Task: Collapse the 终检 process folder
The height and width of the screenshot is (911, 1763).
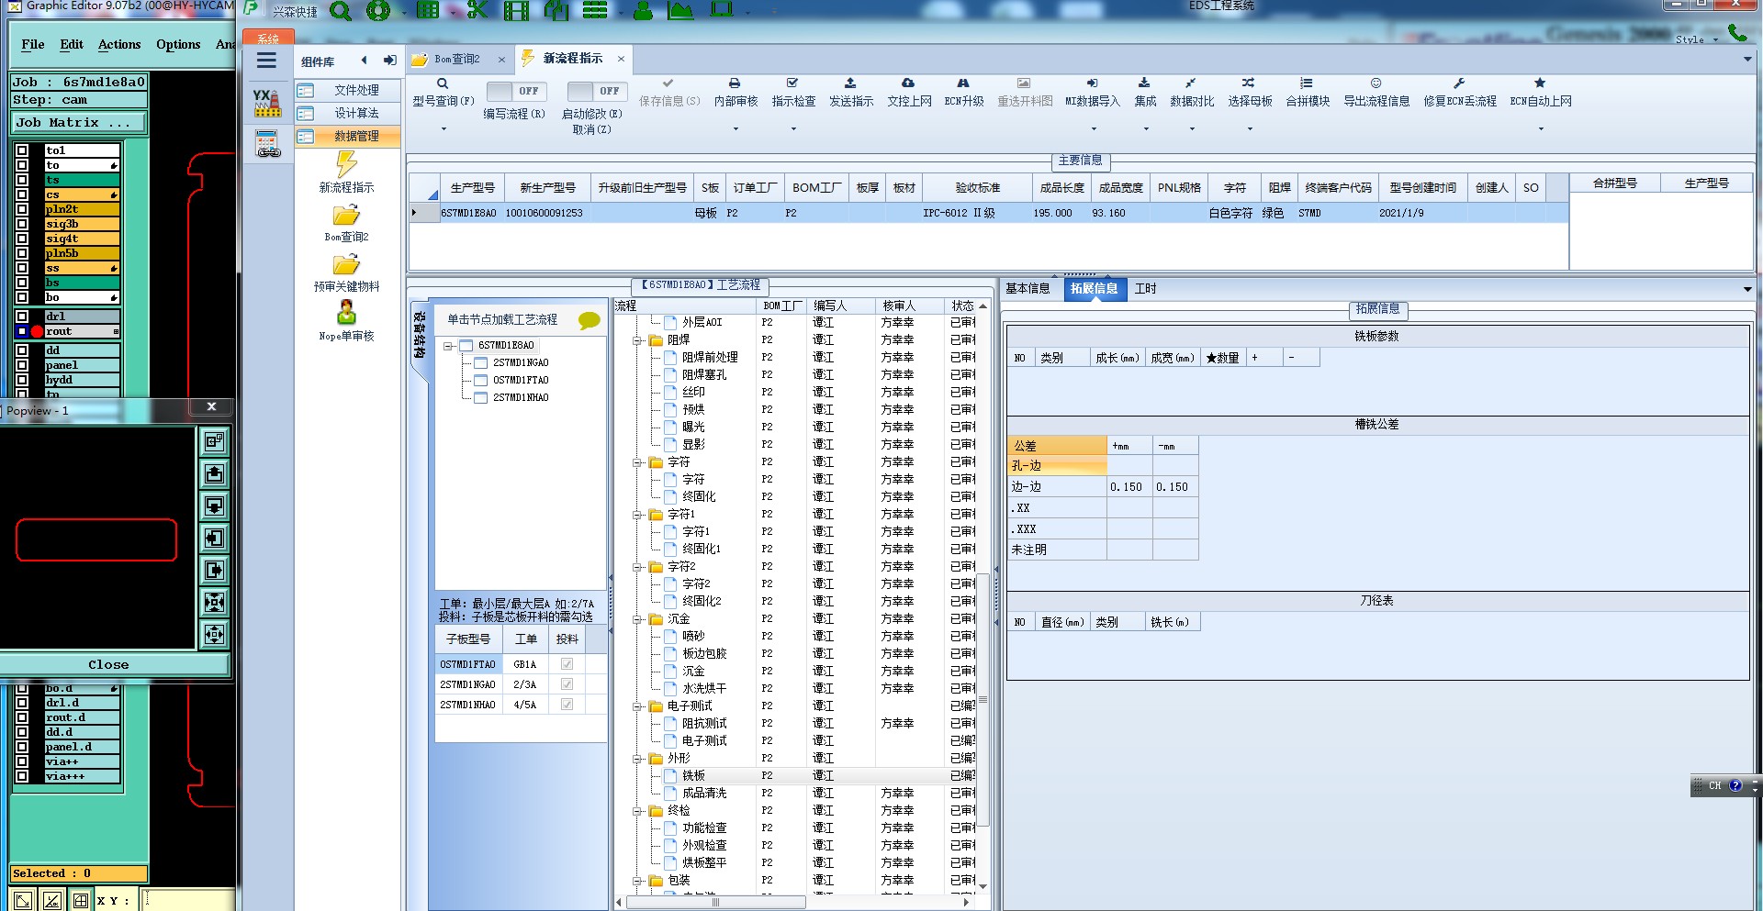Action: click(637, 811)
